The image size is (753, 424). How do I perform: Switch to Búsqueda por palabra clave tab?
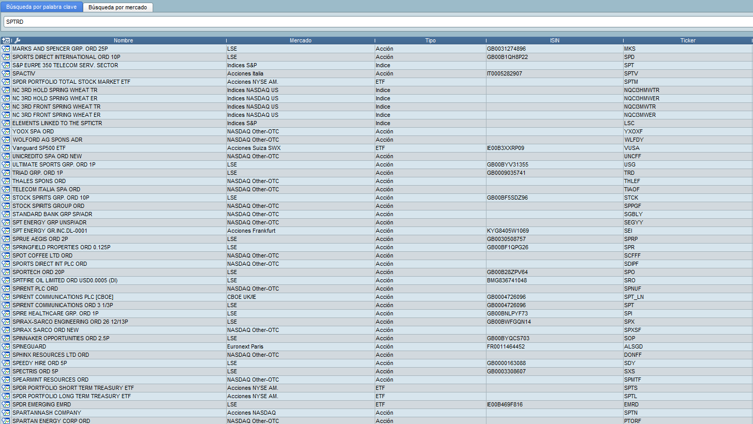click(x=41, y=7)
